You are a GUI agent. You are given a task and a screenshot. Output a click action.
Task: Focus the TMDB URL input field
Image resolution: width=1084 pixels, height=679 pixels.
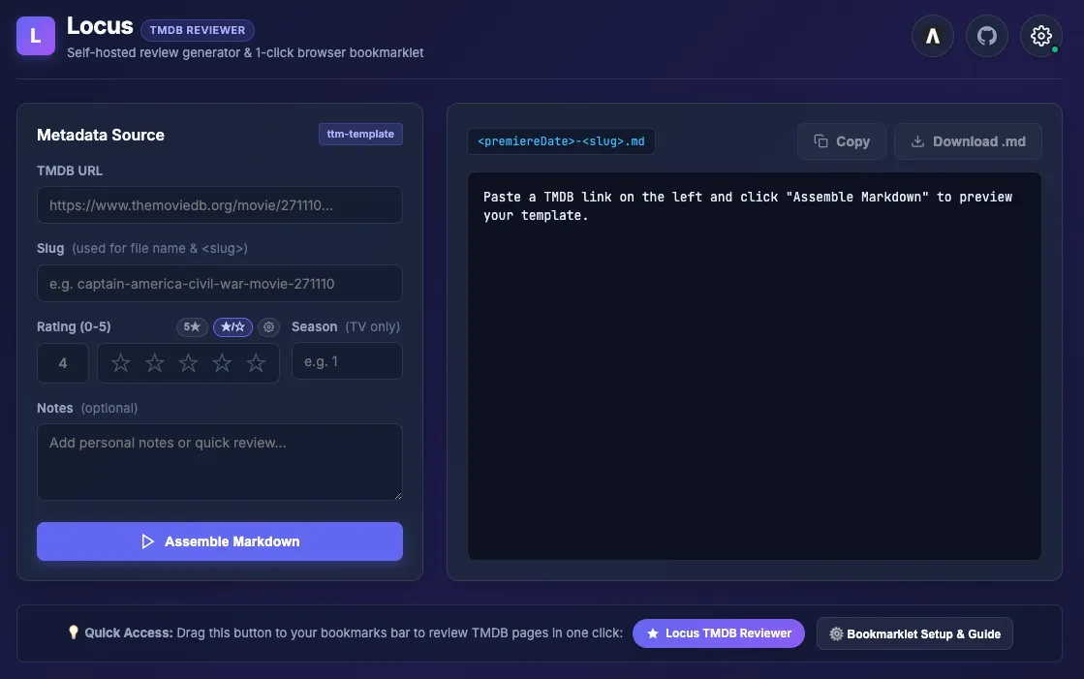tap(220, 205)
